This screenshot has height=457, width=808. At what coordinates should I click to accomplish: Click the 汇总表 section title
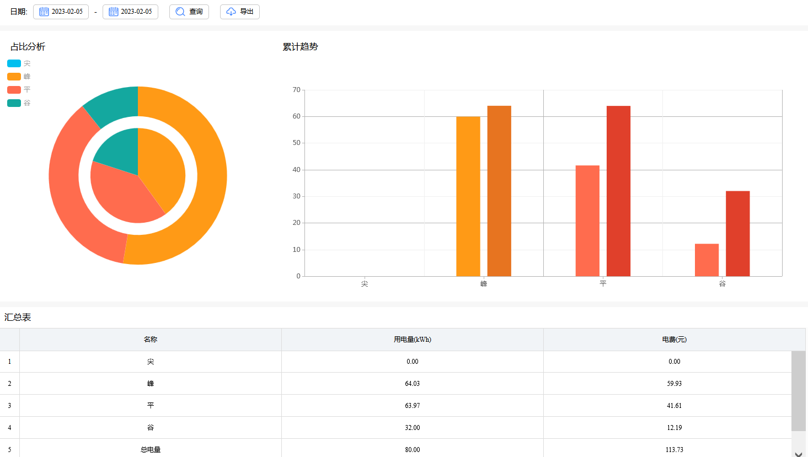[x=18, y=318]
